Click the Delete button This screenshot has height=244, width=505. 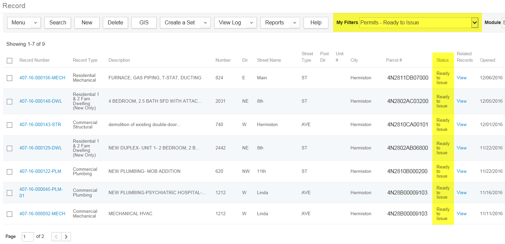(x=115, y=23)
